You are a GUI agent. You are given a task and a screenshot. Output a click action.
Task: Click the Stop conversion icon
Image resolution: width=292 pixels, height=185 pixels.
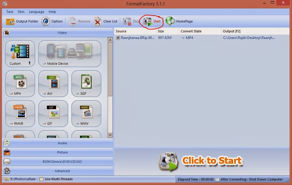127,21
